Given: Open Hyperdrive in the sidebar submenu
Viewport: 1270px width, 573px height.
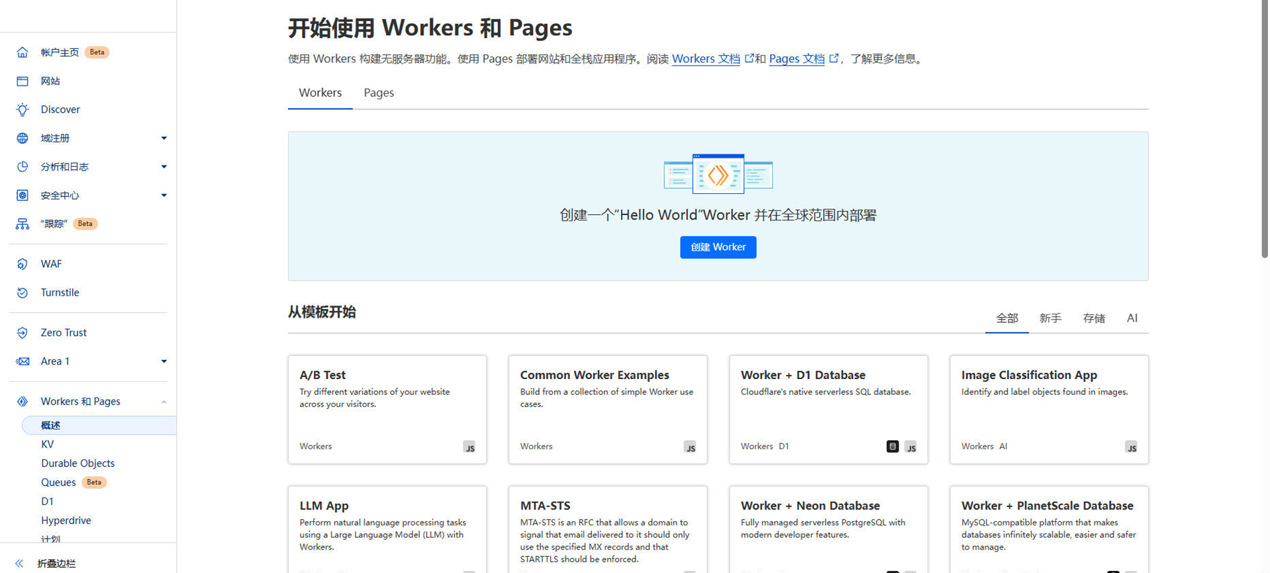Looking at the screenshot, I should coord(66,521).
